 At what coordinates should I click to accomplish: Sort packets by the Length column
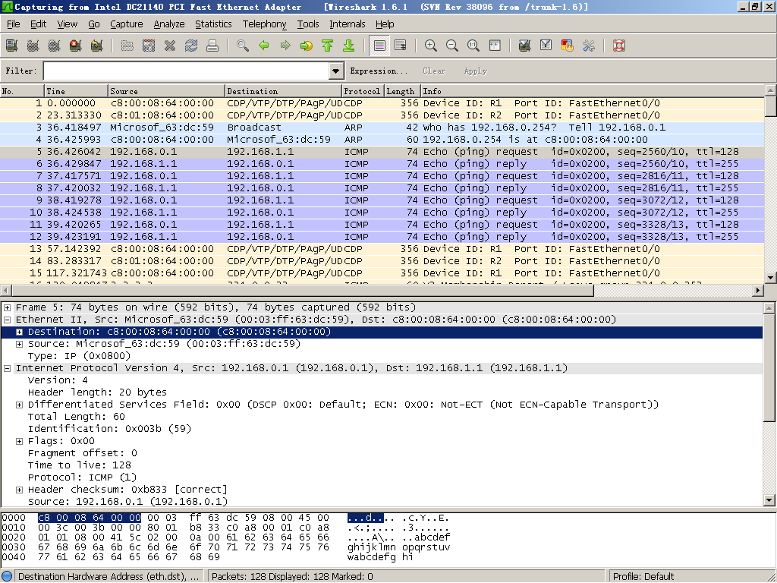(x=402, y=91)
